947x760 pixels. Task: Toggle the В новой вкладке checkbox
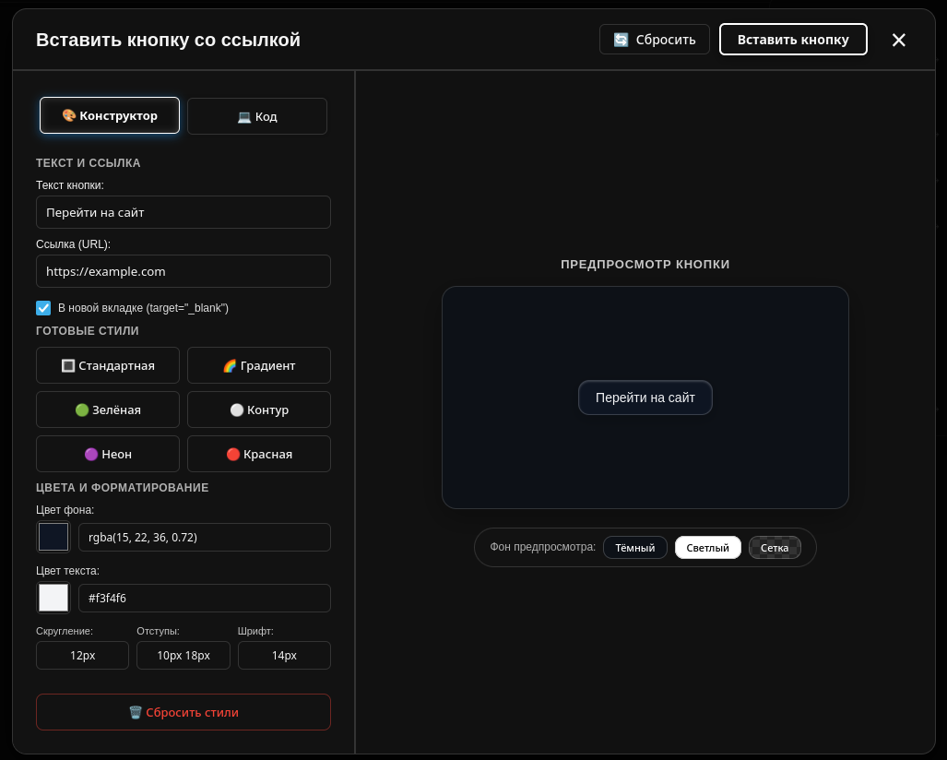[x=43, y=308]
